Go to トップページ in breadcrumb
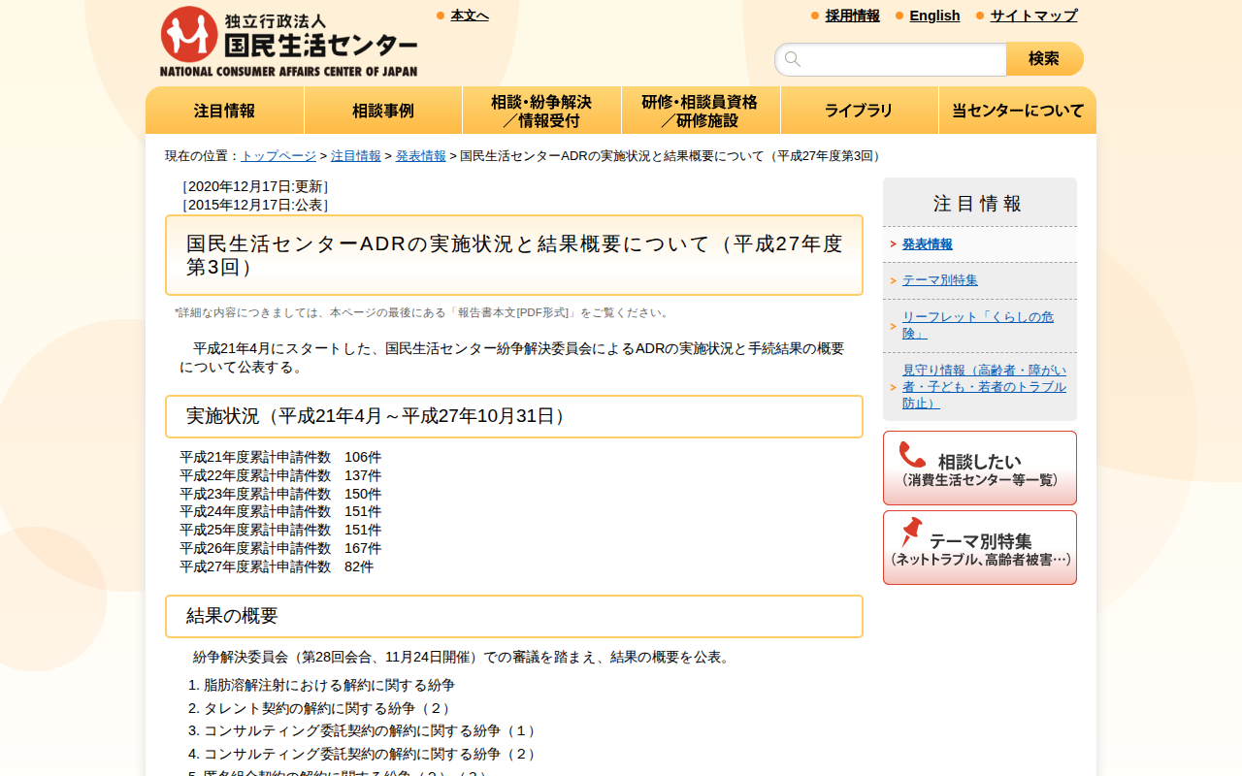1242x776 pixels. [278, 156]
